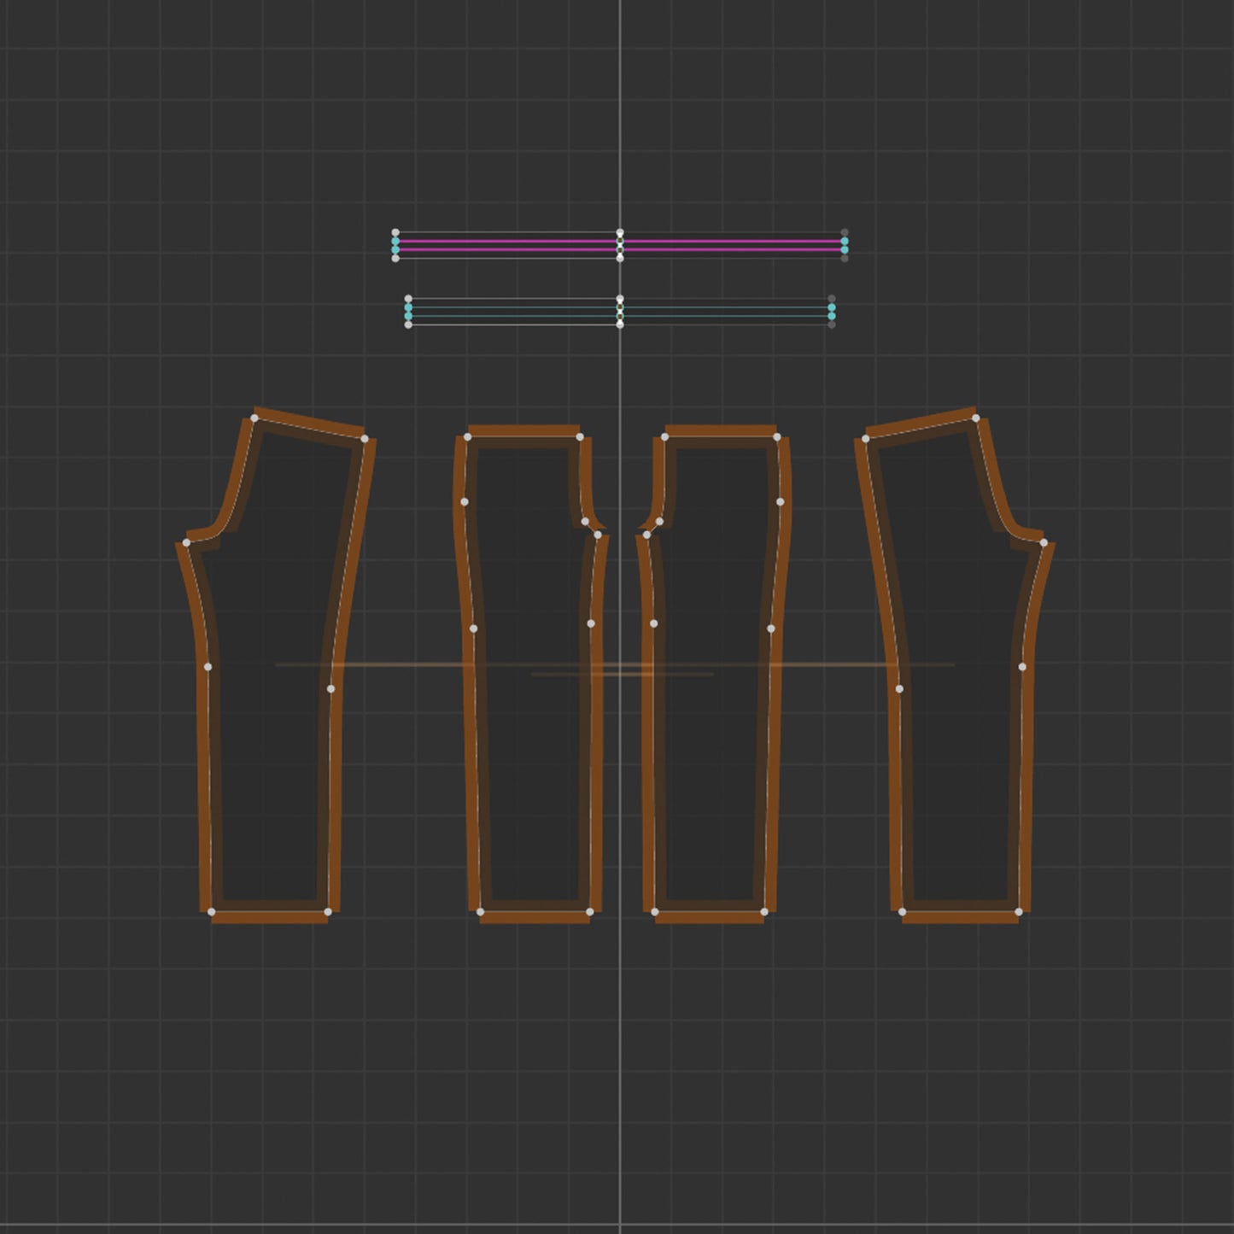Click bottom-left hem point of far-left piece
1234x1234 pixels.
(212, 912)
